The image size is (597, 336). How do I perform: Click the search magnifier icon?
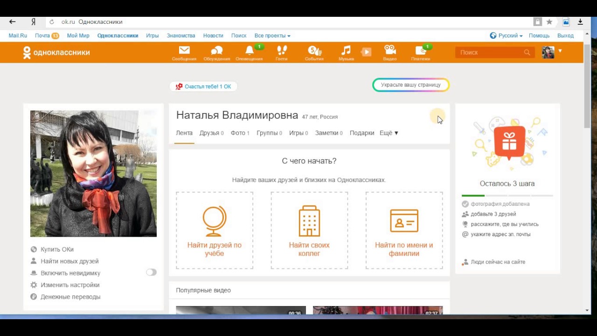[x=527, y=52]
